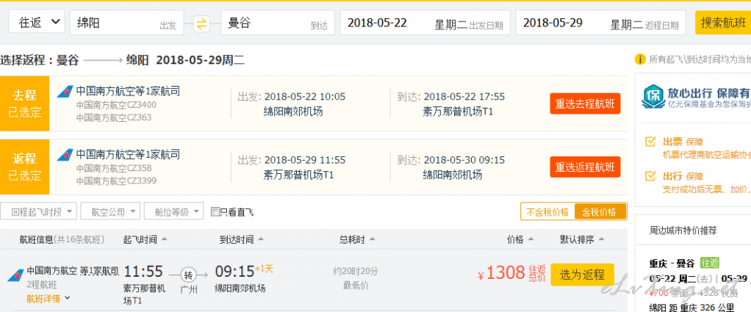
Task: Click the 搜索航班 search button
Action: tap(723, 23)
